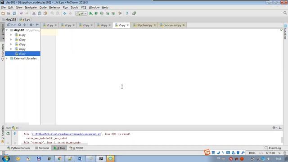Toggle the Database side panel
Screen dimensions: 288x162
[x=285, y=32]
